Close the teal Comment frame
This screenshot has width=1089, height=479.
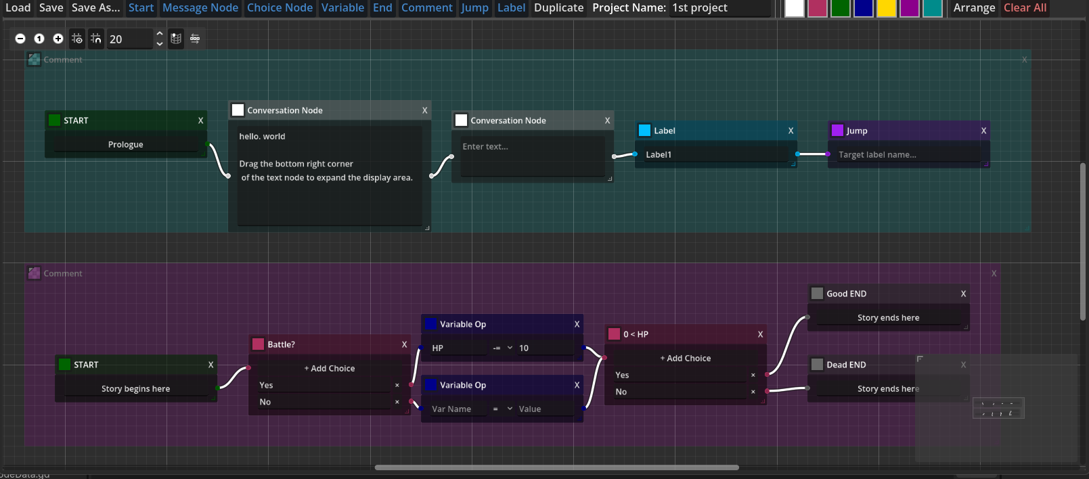[x=1024, y=60]
